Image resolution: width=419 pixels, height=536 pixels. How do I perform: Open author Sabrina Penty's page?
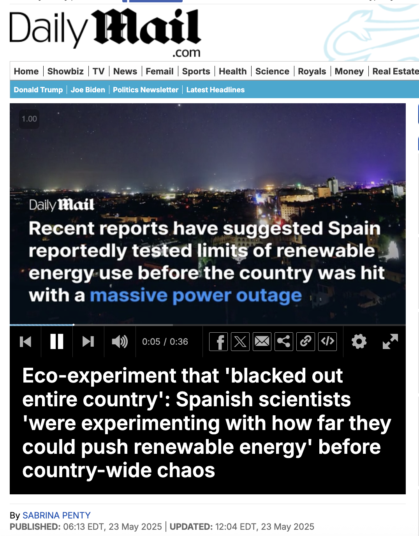tap(56, 515)
